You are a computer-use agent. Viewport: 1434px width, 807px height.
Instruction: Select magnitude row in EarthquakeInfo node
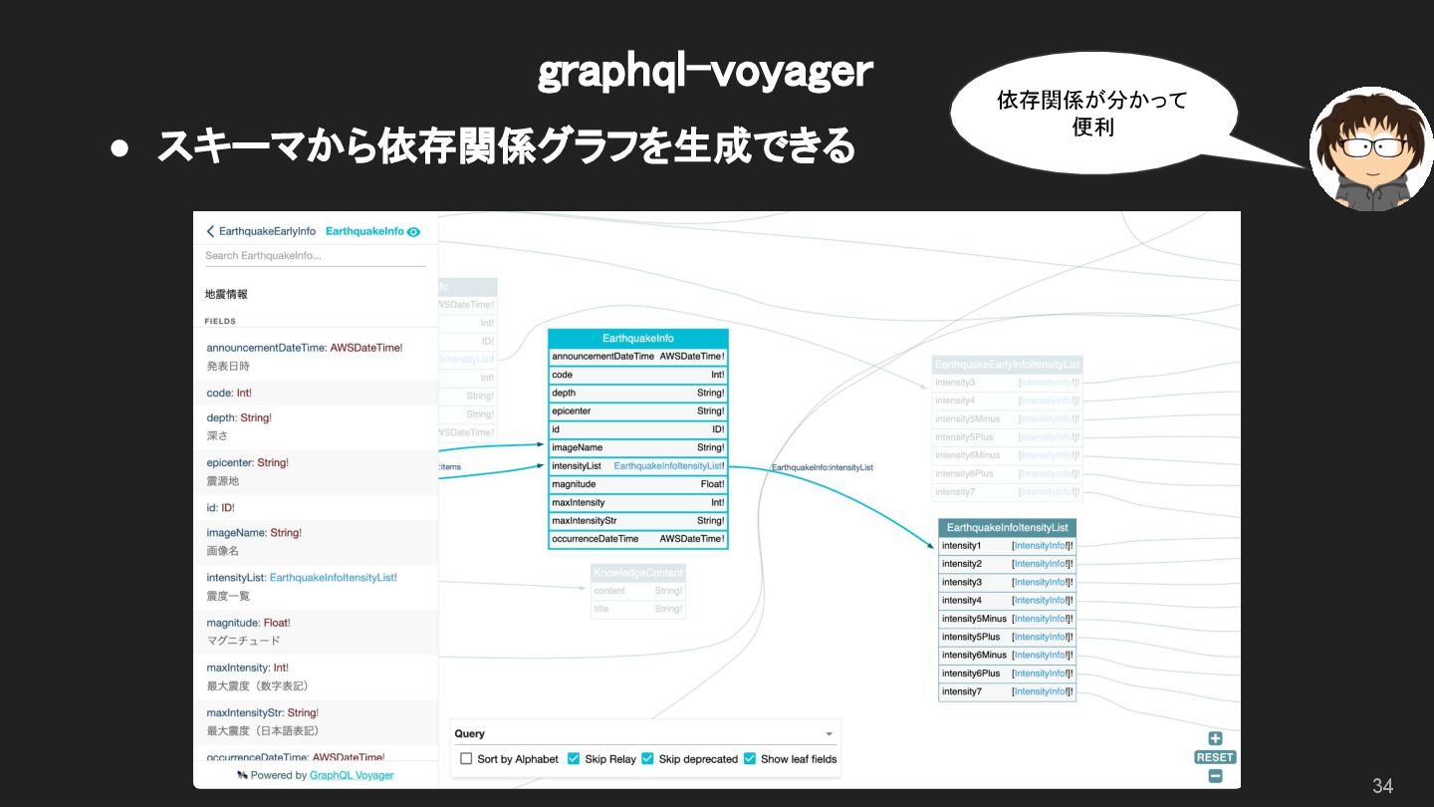tap(638, 484)
